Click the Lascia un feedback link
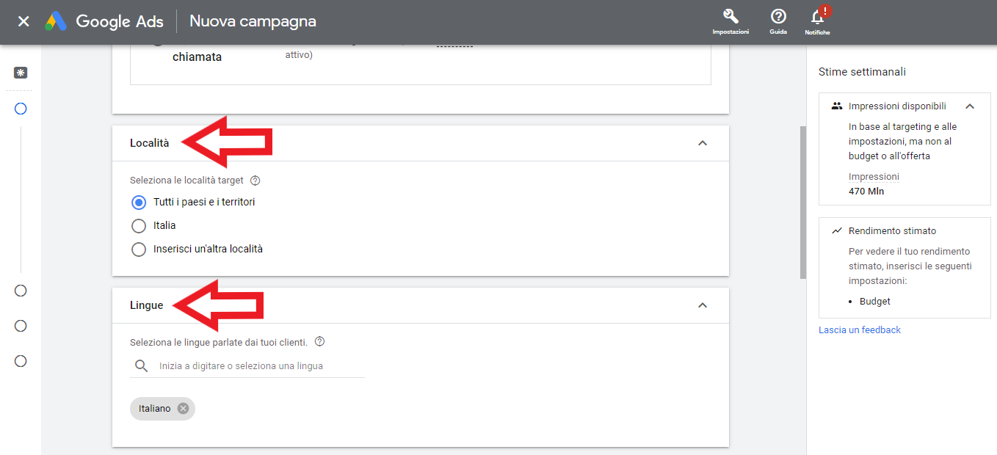997x455 pixels. 860,330
